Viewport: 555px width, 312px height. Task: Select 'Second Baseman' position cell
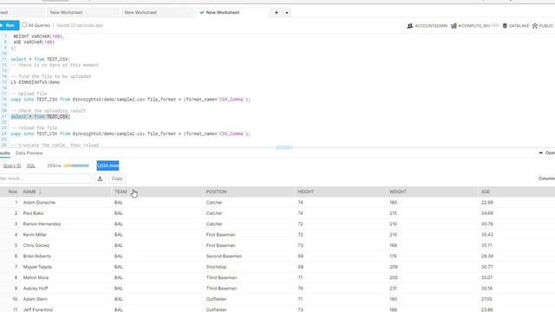224,257
